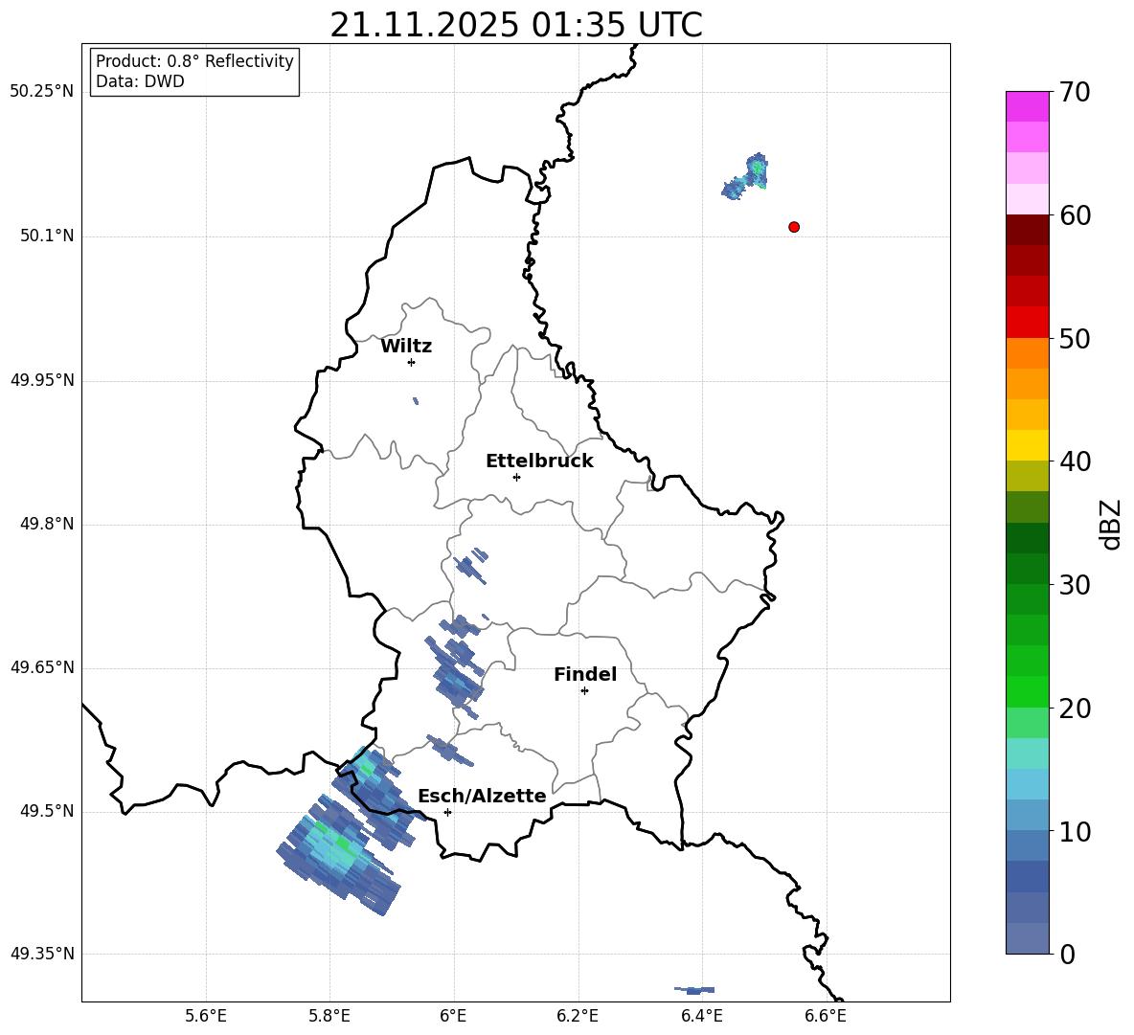Click the 6.2°E longitude label
Screen dimensions: 1134x1035
(578, 1017)
